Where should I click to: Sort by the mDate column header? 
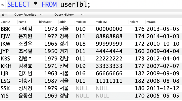pos(151,22)
